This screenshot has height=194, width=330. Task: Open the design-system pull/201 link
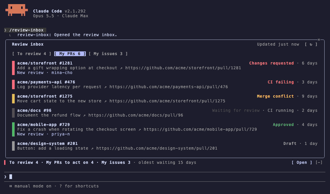[x=157, y=148]
